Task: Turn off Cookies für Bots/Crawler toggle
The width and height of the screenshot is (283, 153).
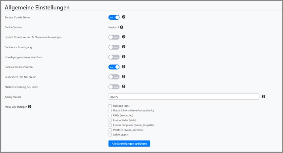Action: (x=114, y=67)
